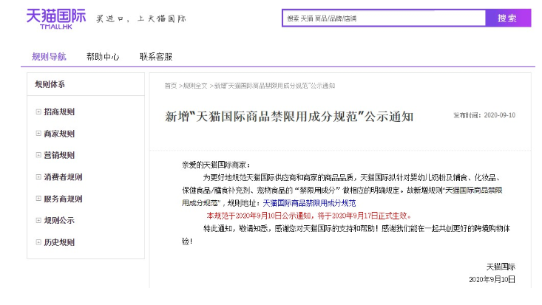Open the blue 天猫国际商品禁限用成分规范 link
The image size is (542, 305).
(309, 203)
